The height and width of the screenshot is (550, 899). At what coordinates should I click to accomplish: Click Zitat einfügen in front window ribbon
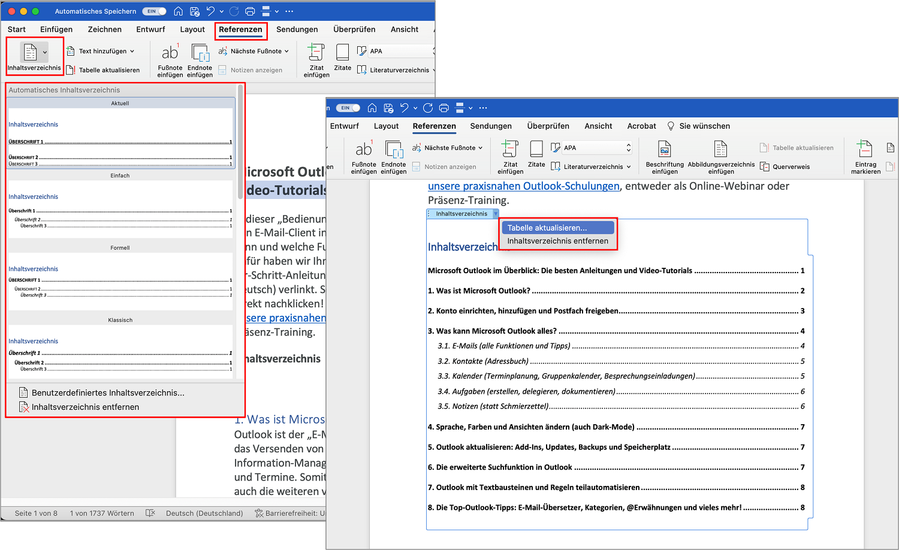pyautogui.click(x=511, y=158)
